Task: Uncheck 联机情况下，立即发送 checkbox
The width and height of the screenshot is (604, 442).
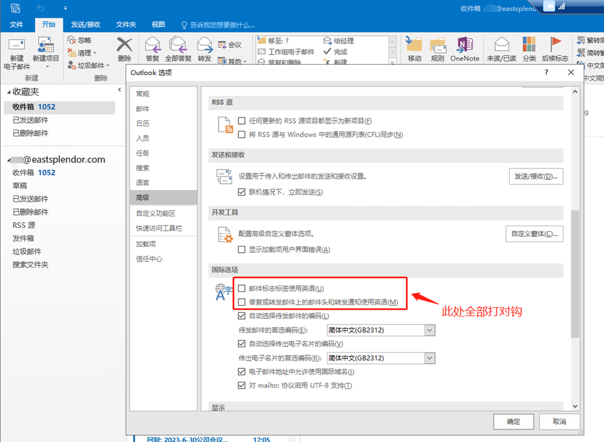Action: [x=242, y=192]
